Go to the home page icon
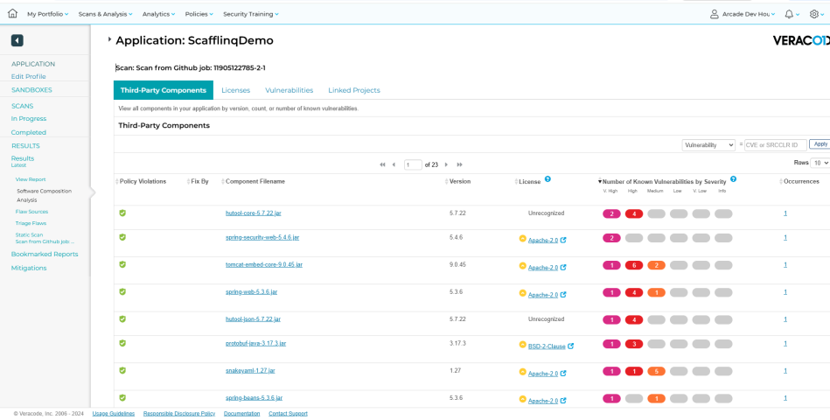The height and width of the screenshot is (420, 830). click(12, 14)
